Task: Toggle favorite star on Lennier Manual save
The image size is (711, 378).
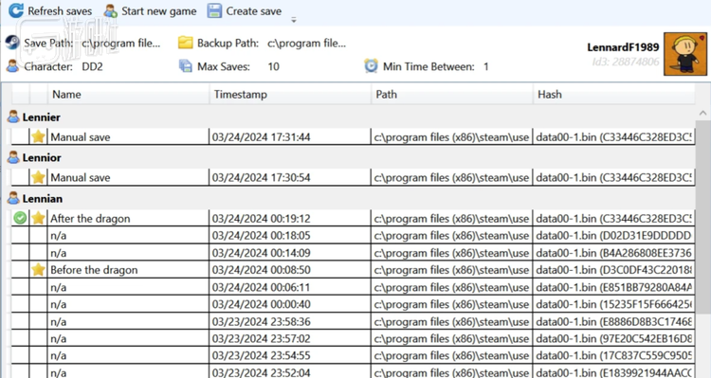Action: 38,136
